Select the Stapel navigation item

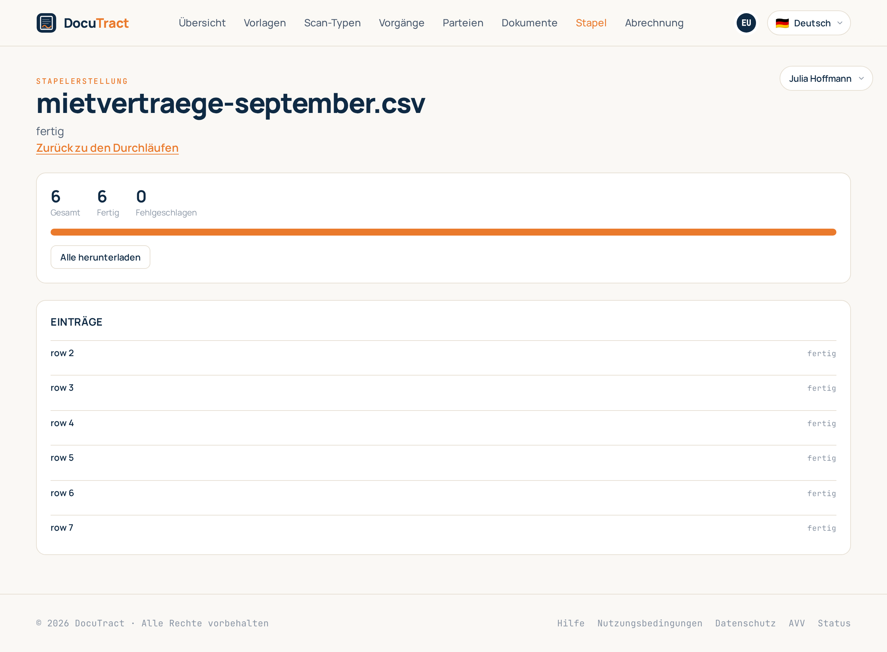point(591,23)
